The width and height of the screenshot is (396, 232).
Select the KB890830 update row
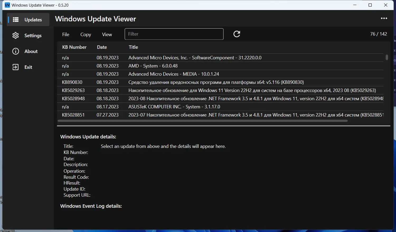click(220, 82)
